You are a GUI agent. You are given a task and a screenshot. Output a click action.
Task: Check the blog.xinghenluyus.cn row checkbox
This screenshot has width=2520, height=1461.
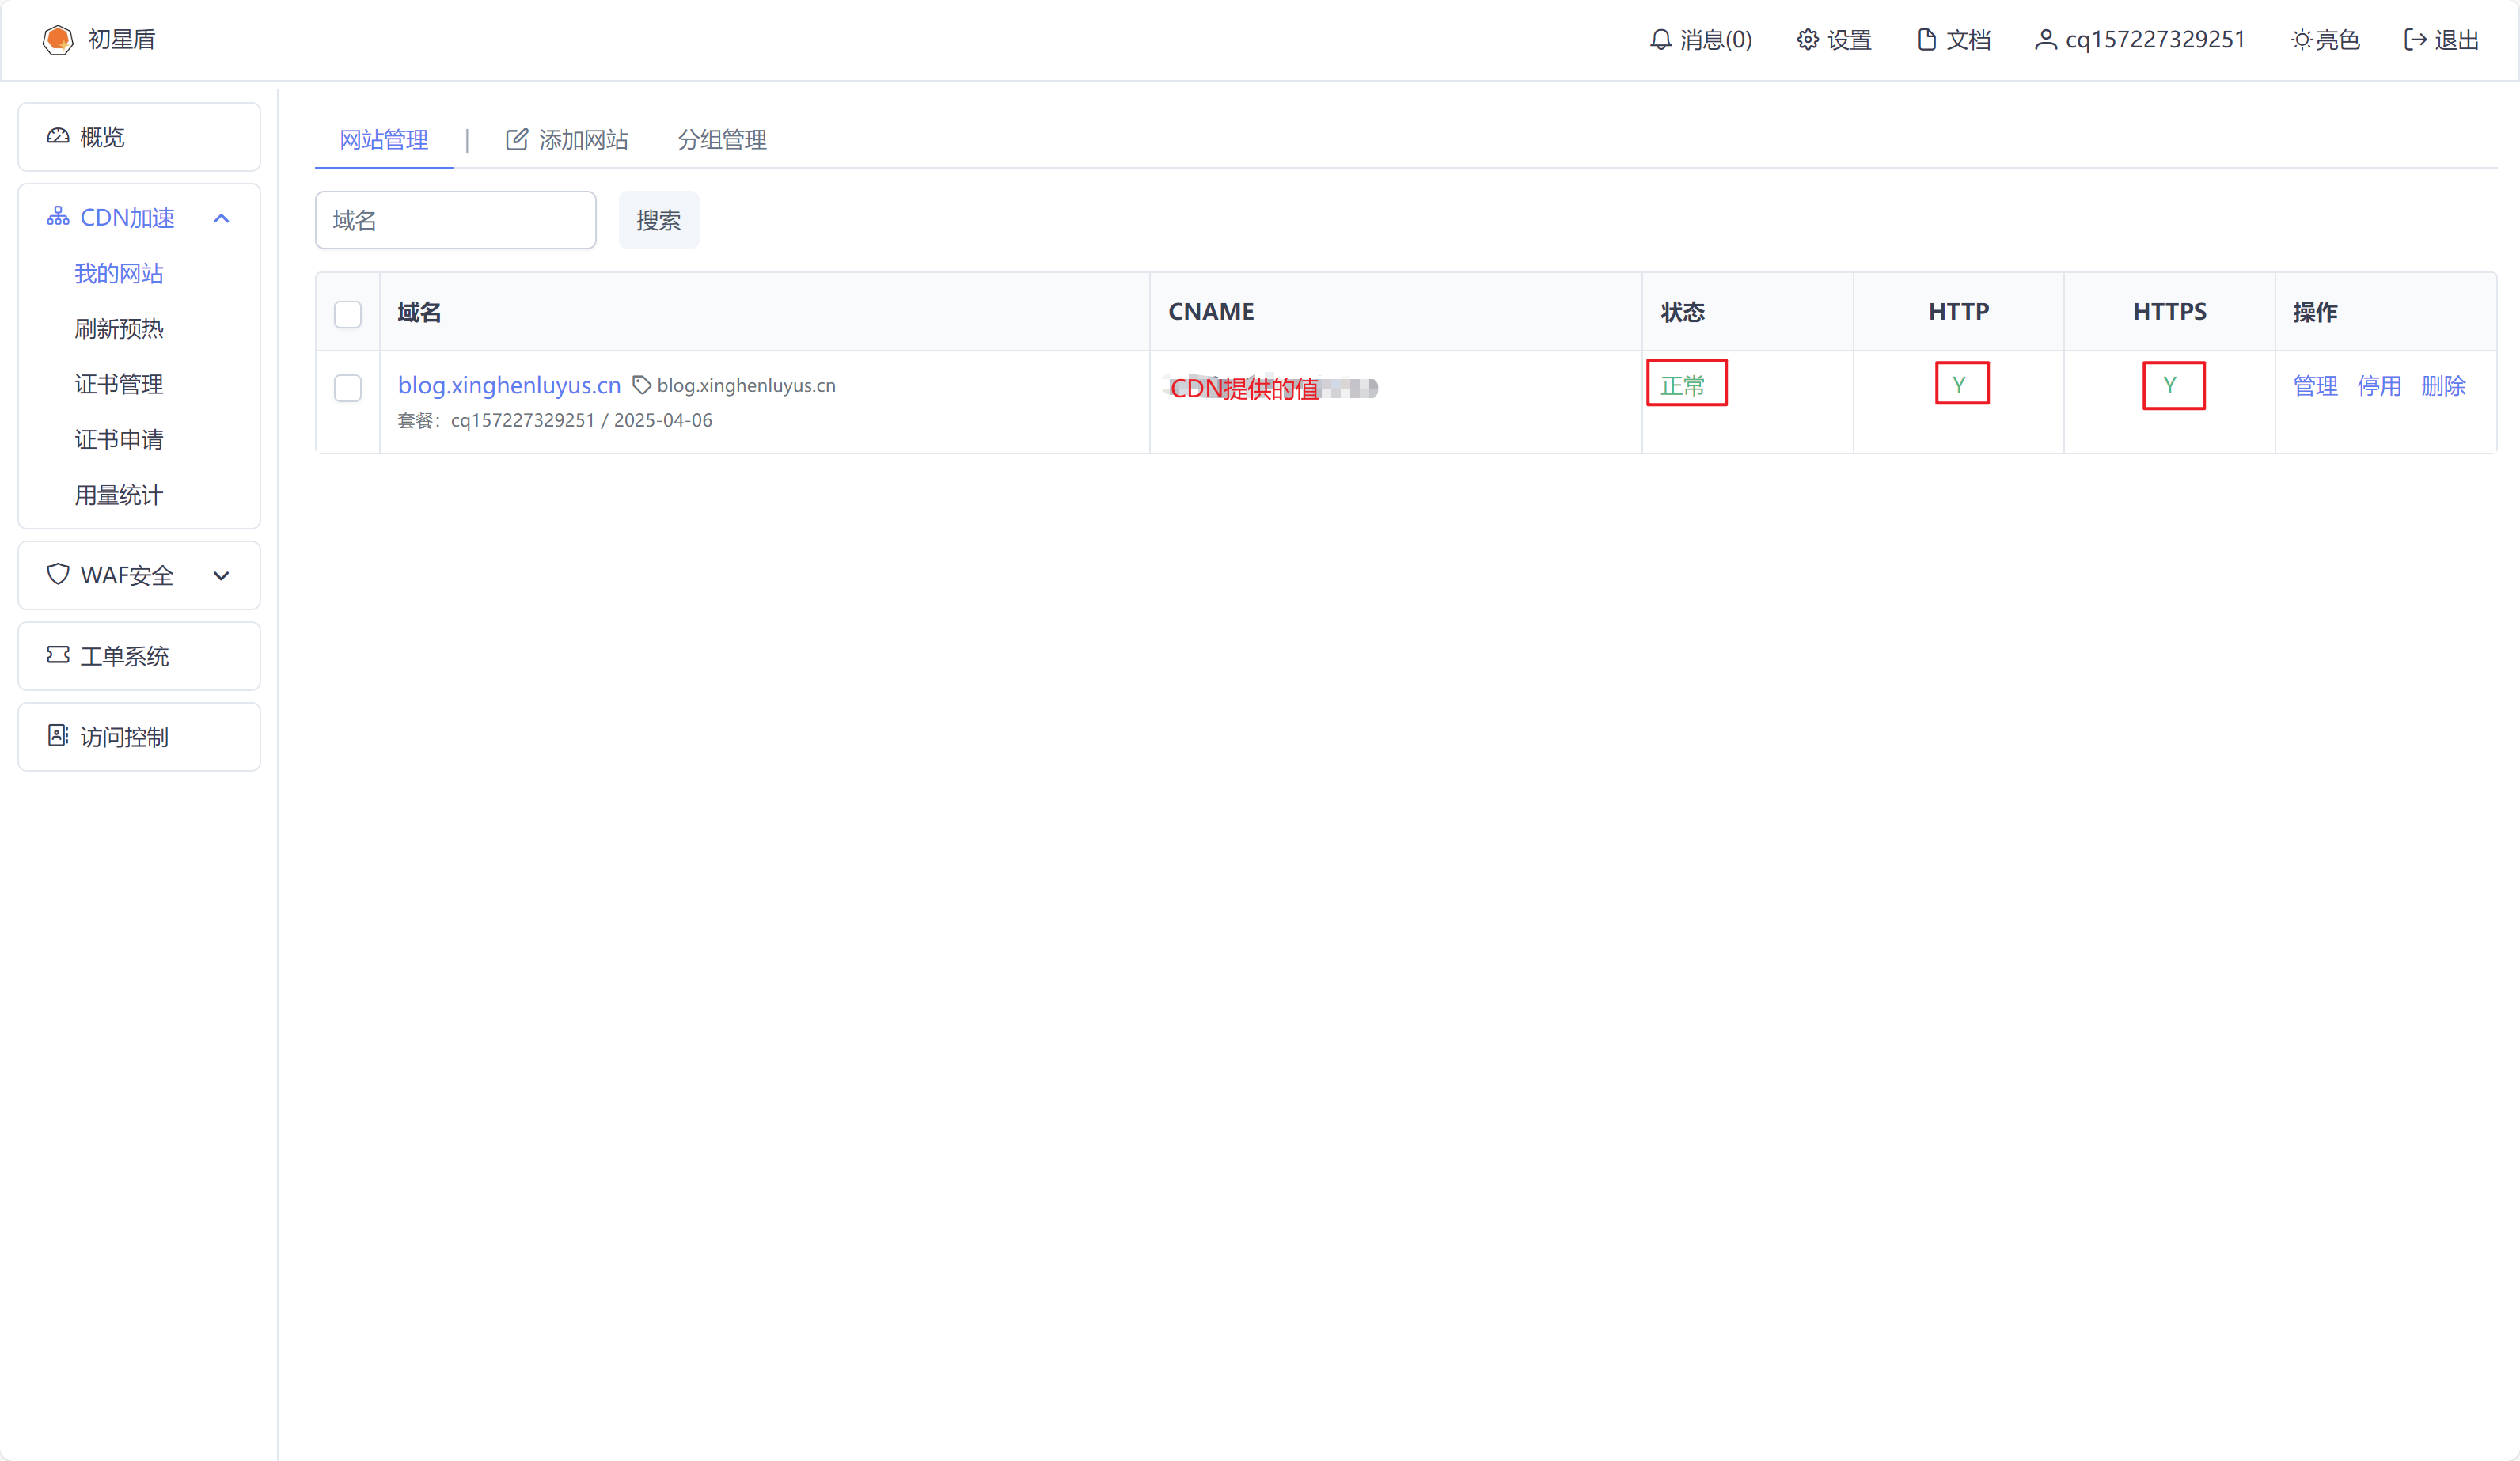click(x=347, y=388)
